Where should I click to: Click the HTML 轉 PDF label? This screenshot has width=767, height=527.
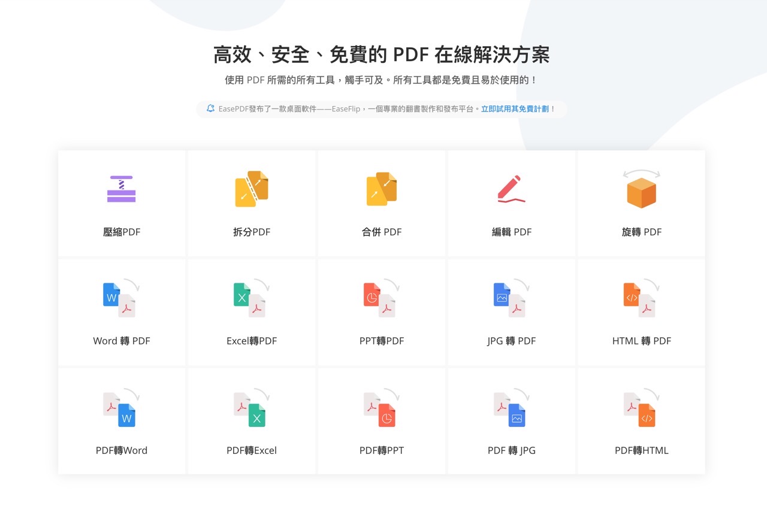[642, 341]
